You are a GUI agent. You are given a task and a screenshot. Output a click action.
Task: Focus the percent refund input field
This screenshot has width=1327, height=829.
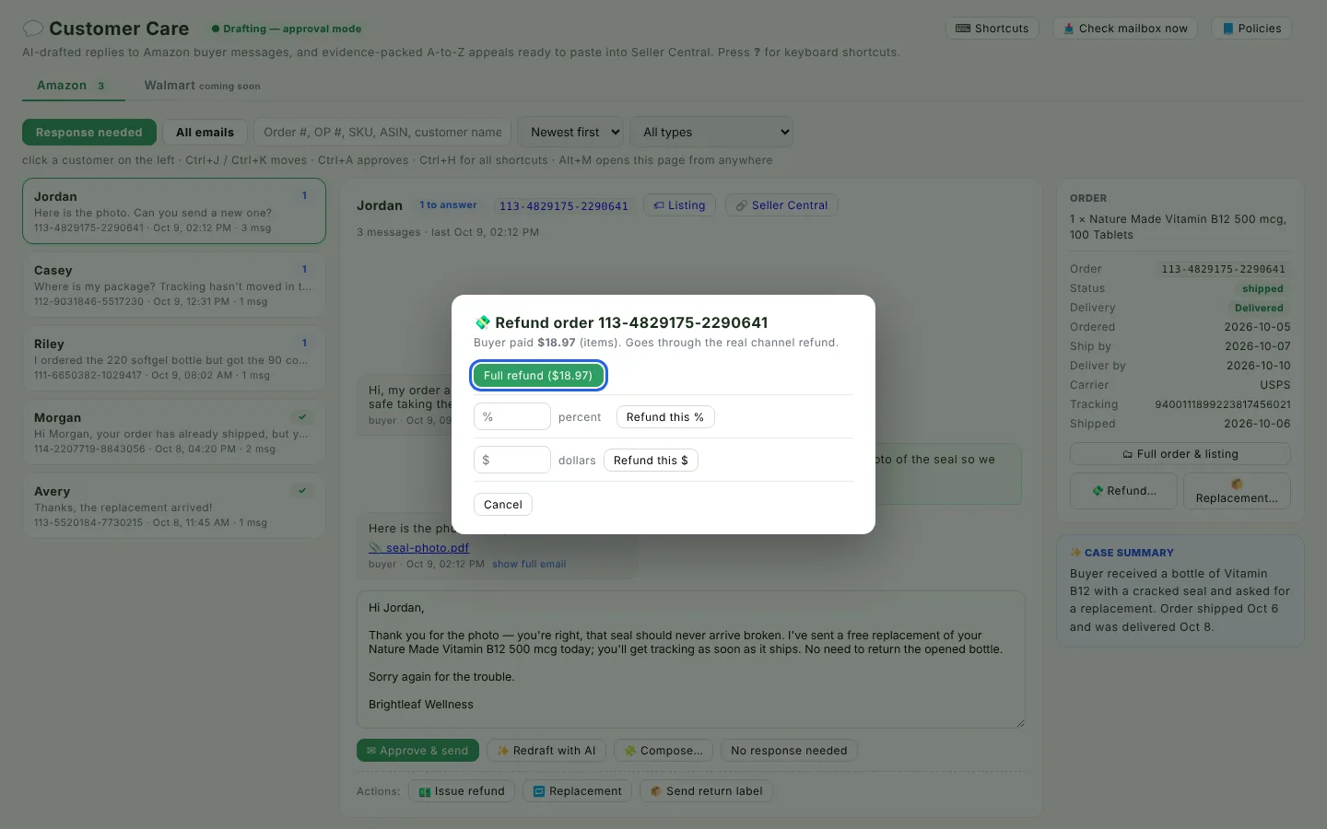point(512,417)
